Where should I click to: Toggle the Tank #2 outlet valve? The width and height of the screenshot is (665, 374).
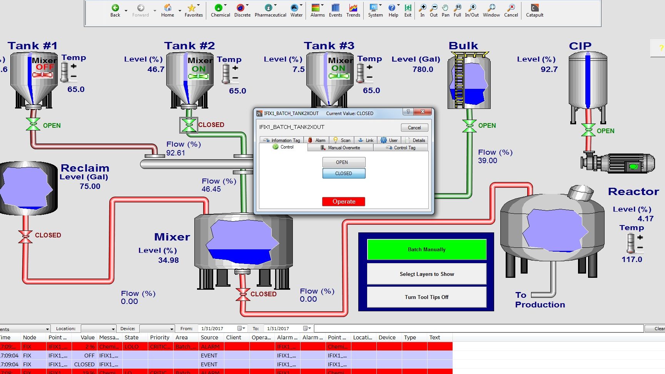point(189,125)
